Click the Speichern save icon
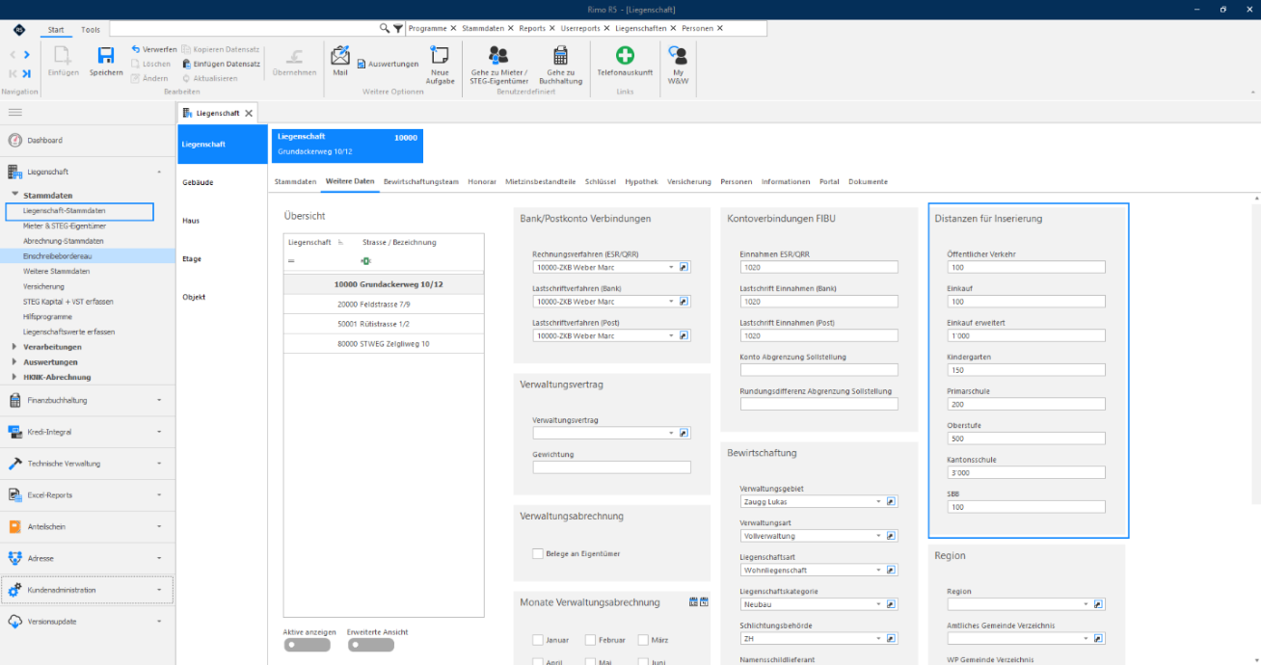1261x665 pixels. (x=106, y=55)
